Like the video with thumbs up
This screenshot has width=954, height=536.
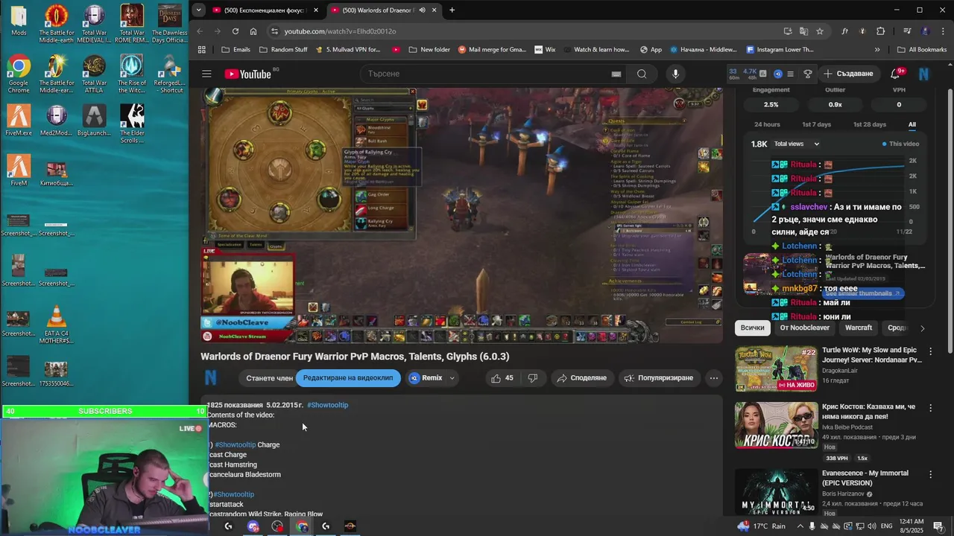(x=502, y=378)
